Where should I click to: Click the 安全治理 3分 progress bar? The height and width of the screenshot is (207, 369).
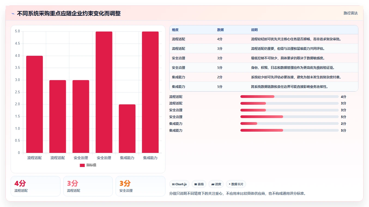(289, 110)
